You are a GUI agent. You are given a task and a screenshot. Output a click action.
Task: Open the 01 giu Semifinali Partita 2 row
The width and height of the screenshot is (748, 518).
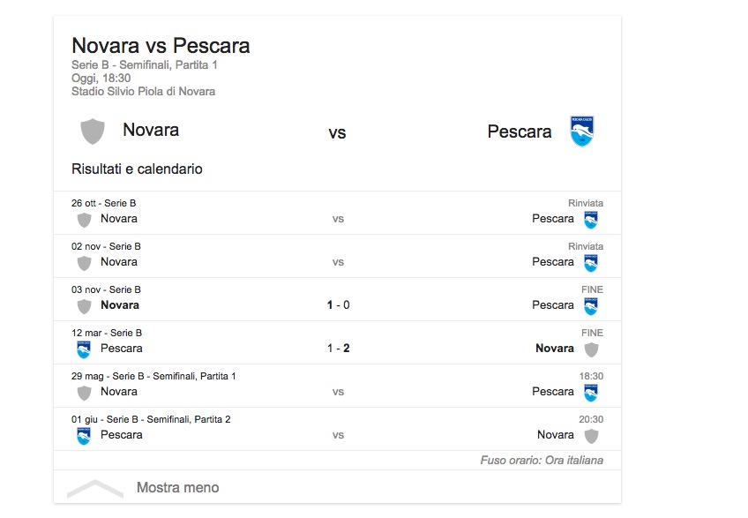tap(338, 429)
